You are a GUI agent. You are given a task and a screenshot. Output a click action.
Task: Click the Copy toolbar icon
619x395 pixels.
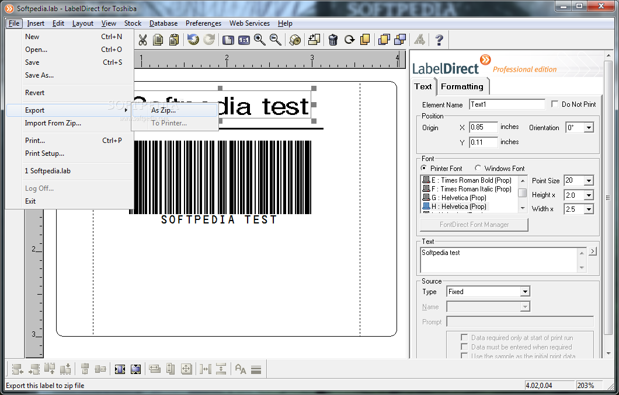point(158,40)
